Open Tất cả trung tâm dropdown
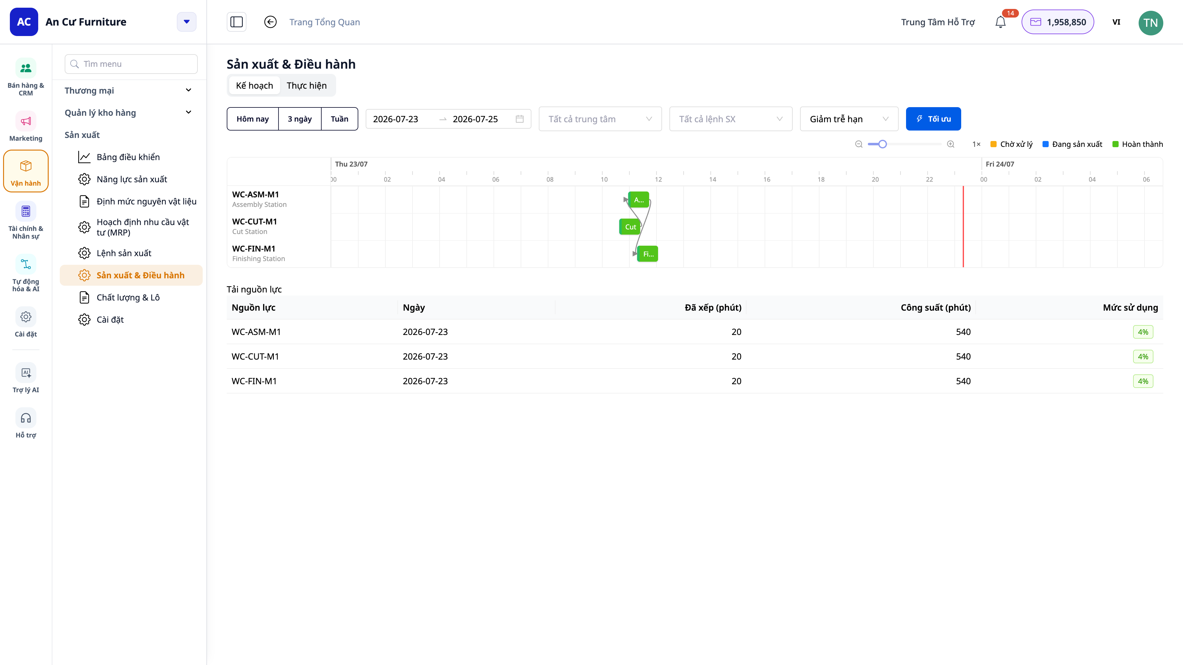 [x=600, y=119]
